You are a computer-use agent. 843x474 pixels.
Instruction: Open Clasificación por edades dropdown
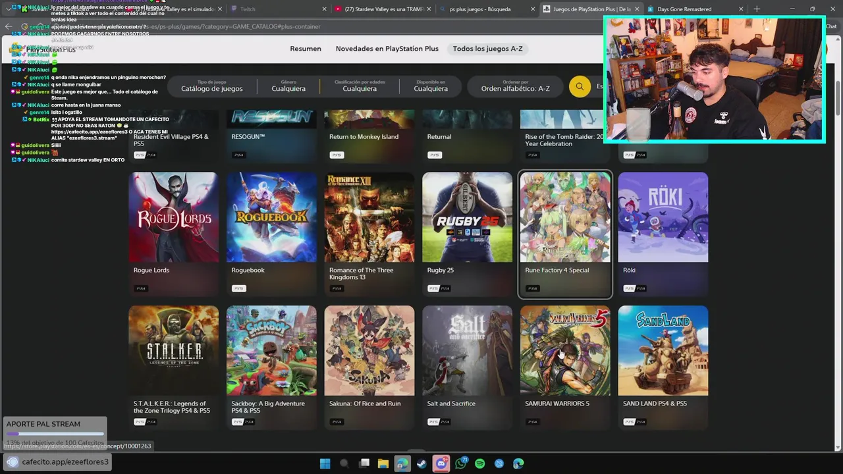360,86
